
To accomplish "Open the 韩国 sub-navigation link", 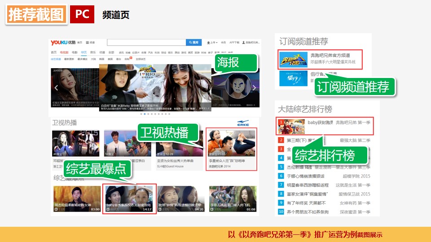I will 102,59.
